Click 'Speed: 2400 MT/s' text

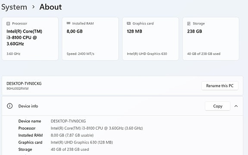pyautogui.click(x=80, y=54)
